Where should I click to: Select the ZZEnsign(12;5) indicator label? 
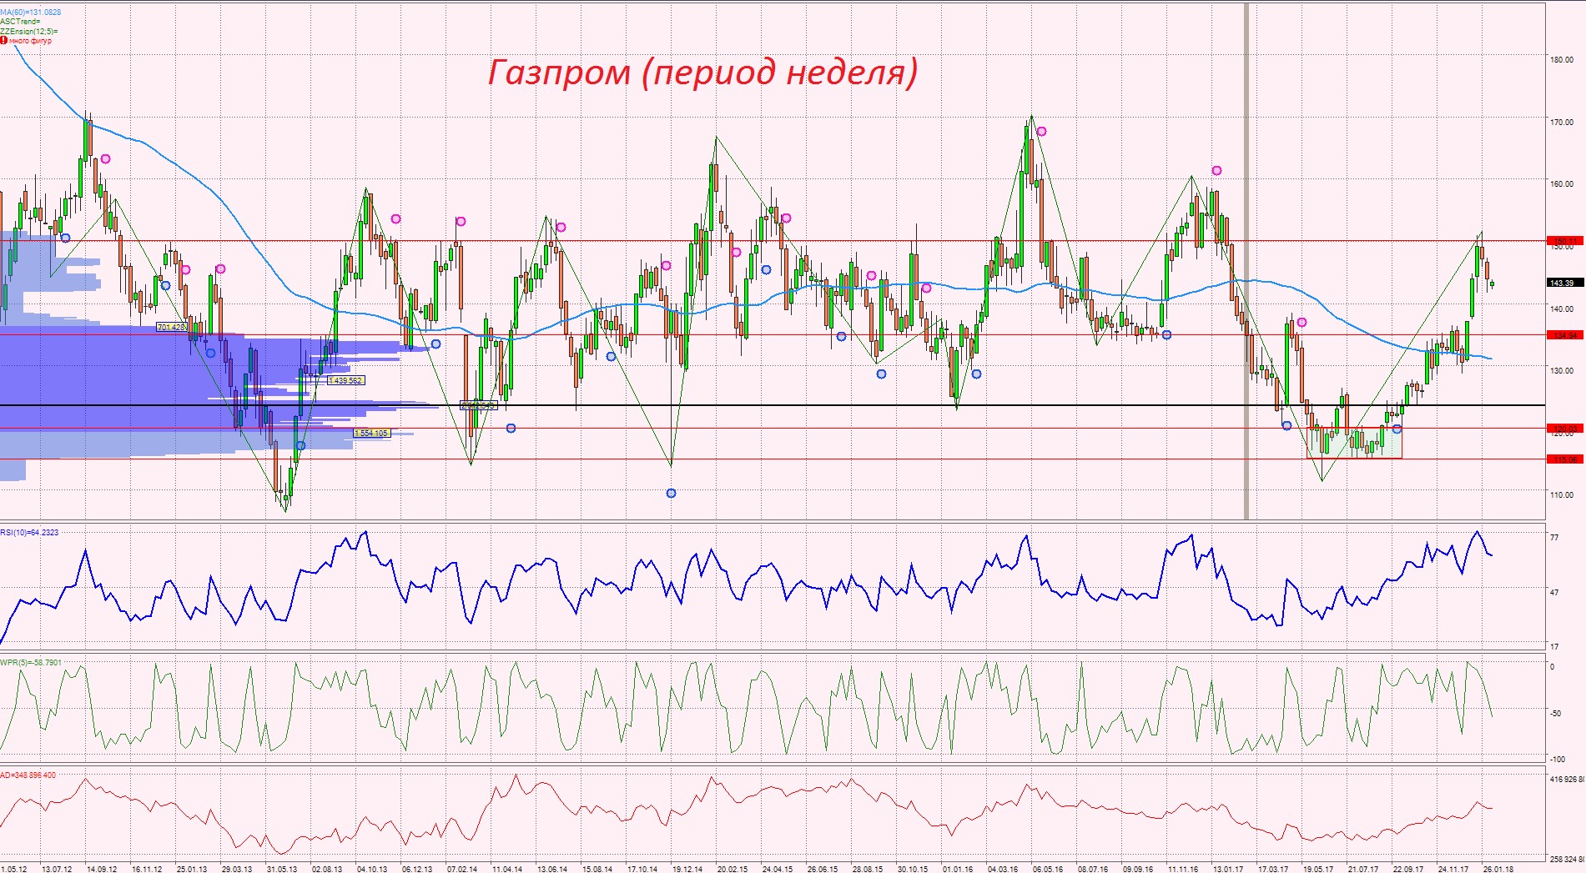click(x=29, y=31)
